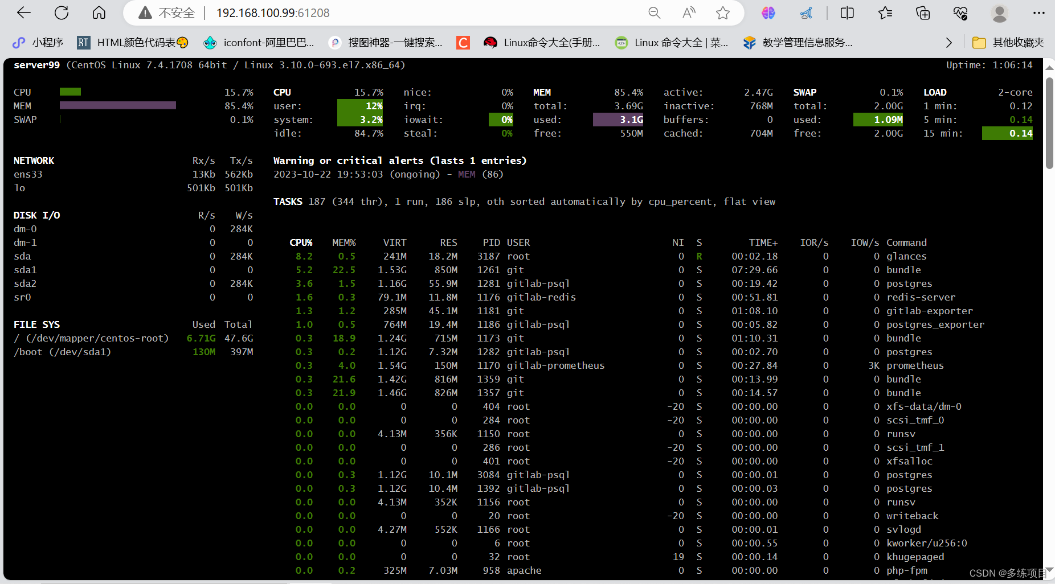
Task: Click the PID column header
Action: (x=492, y=242)
